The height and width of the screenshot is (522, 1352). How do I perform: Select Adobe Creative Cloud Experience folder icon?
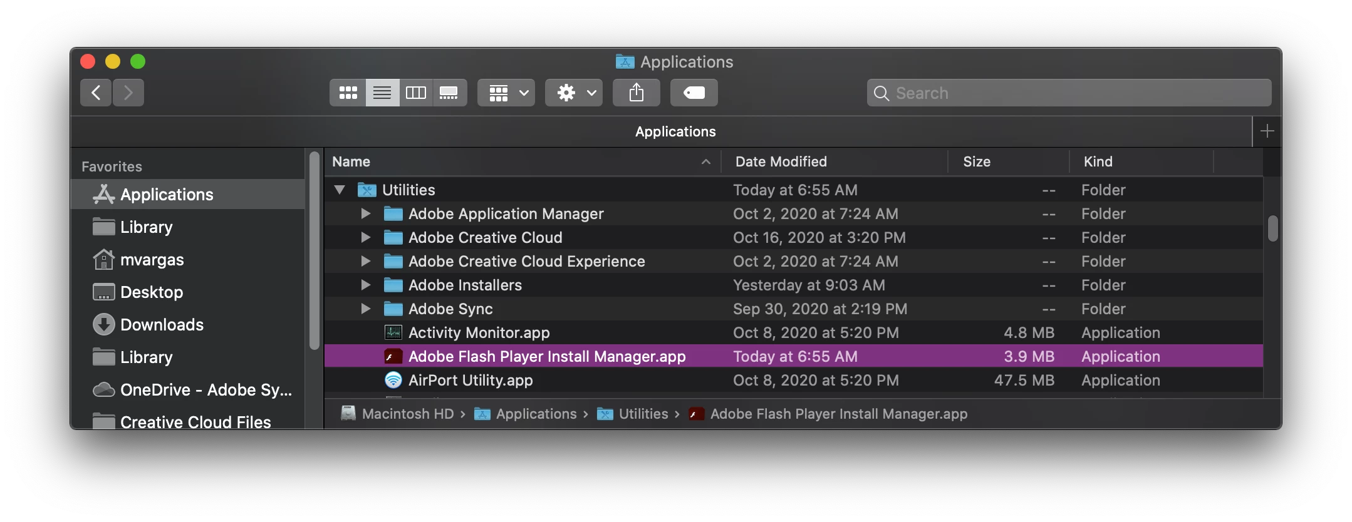(x=393, y=261)
